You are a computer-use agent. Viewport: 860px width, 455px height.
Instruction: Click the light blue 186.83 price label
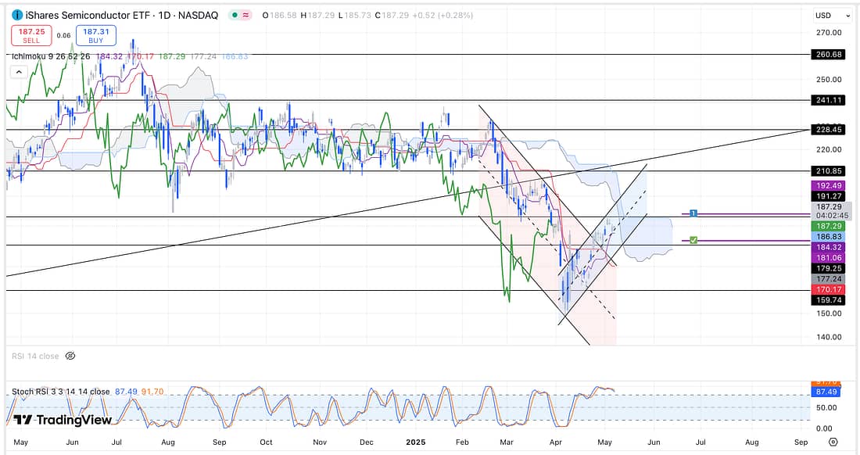[x=830, y=237]
